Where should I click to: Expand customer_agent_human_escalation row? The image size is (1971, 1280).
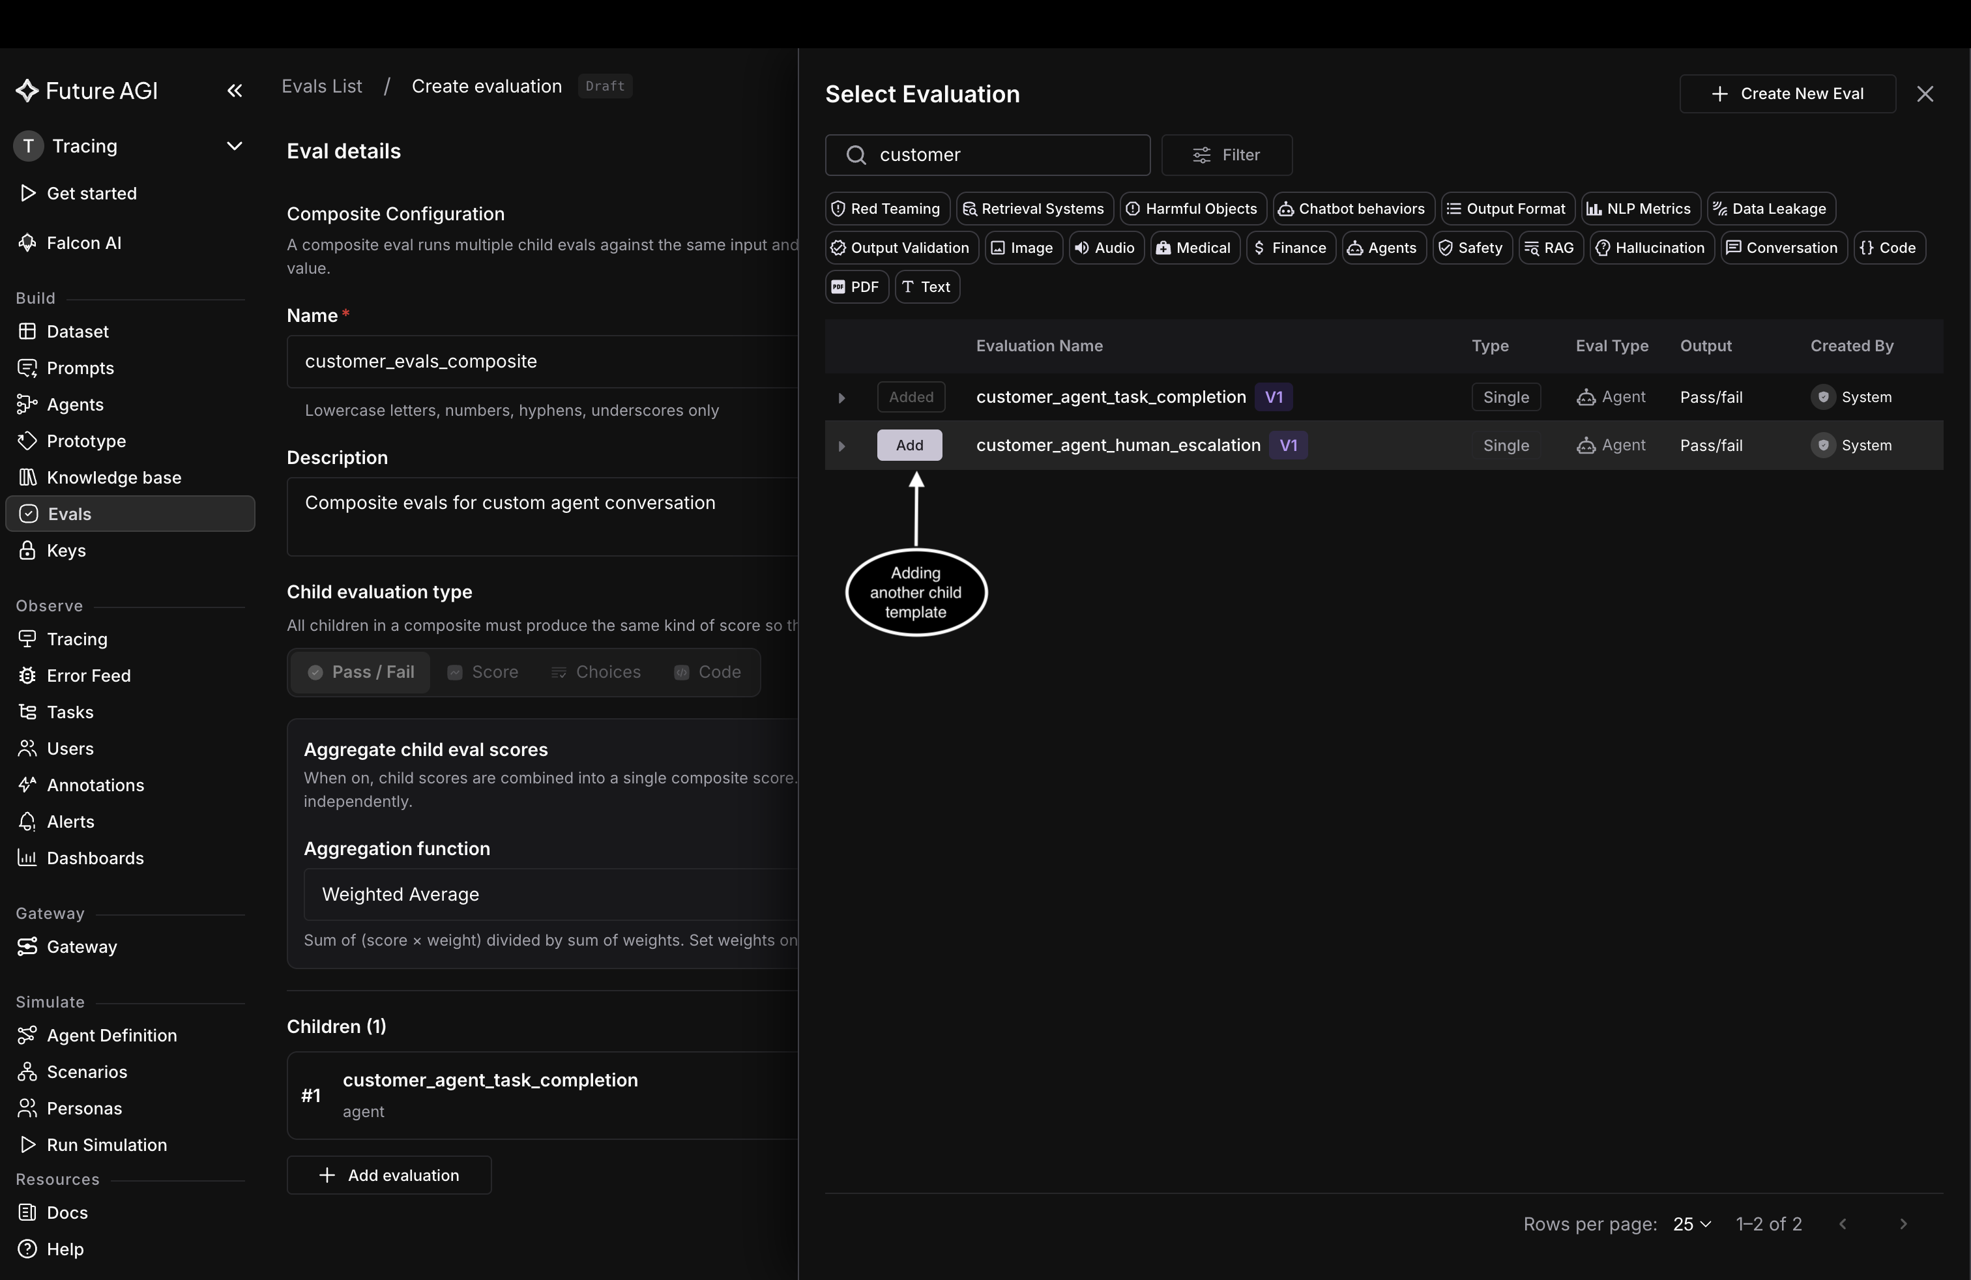(841, 445)
